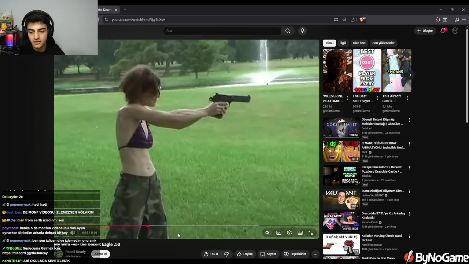Click into the Ara search field
Viewport: 469px width, 264px height.
[x=222, y=31]
